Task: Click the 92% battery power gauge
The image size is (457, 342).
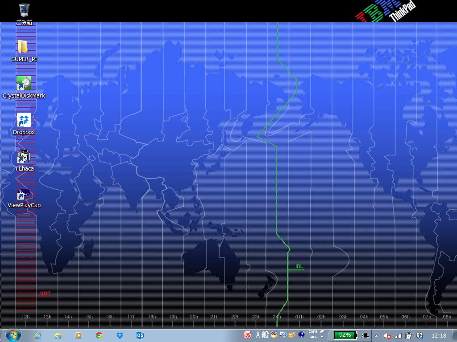Action: click(346, 335)
